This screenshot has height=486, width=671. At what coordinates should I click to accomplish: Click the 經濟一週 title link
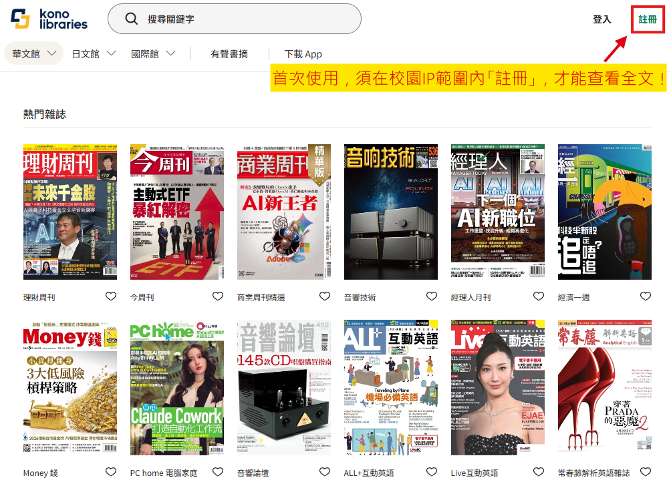click(x=574, y=298)
